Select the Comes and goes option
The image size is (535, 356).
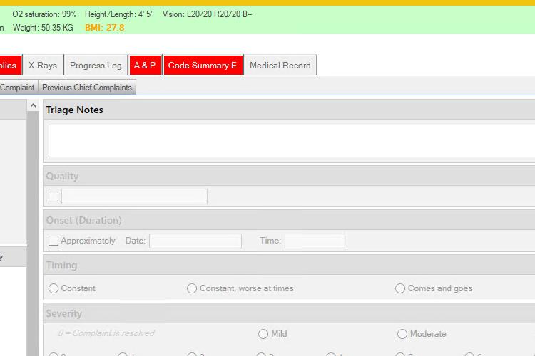[400, 288]
